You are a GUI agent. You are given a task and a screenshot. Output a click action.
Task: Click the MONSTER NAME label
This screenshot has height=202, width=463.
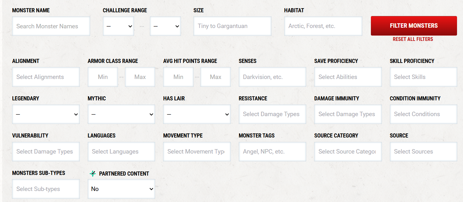click(x=31, y=10)
